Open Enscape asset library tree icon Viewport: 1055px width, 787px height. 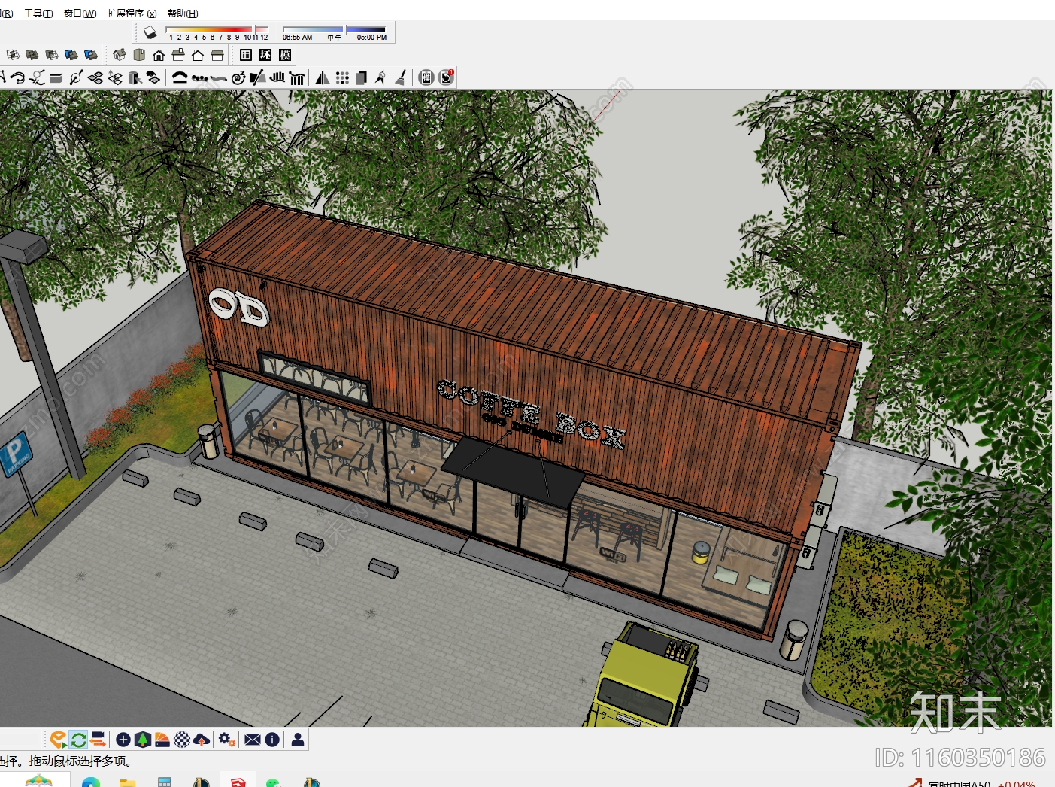(143, 740)
